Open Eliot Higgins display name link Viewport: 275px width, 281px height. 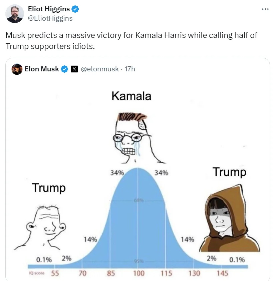[x=49, y=9]
